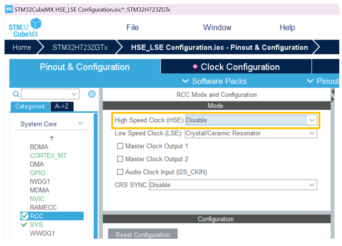Screen dimensions: 342x246
Task: Click HSE_LSE Configuration.ioc breadcrumb
Action: click(x=219, y=48)
